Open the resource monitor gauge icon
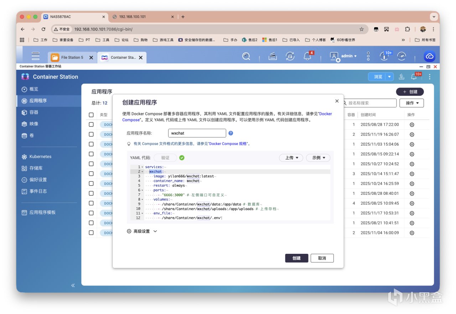The height and width of the screenshot is (314, 456). click(x=401, y=56)
